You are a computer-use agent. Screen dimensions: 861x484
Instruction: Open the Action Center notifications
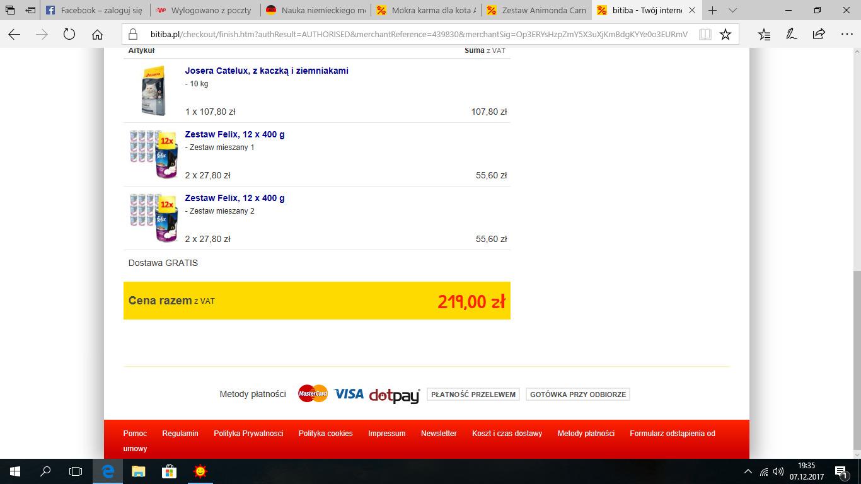[x=841, y=471]
